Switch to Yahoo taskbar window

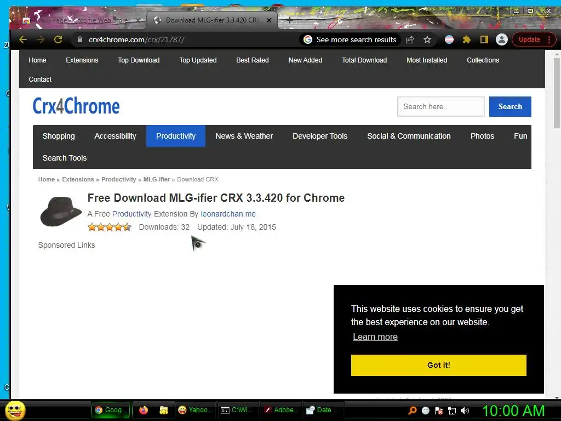[x=195, y=410]
